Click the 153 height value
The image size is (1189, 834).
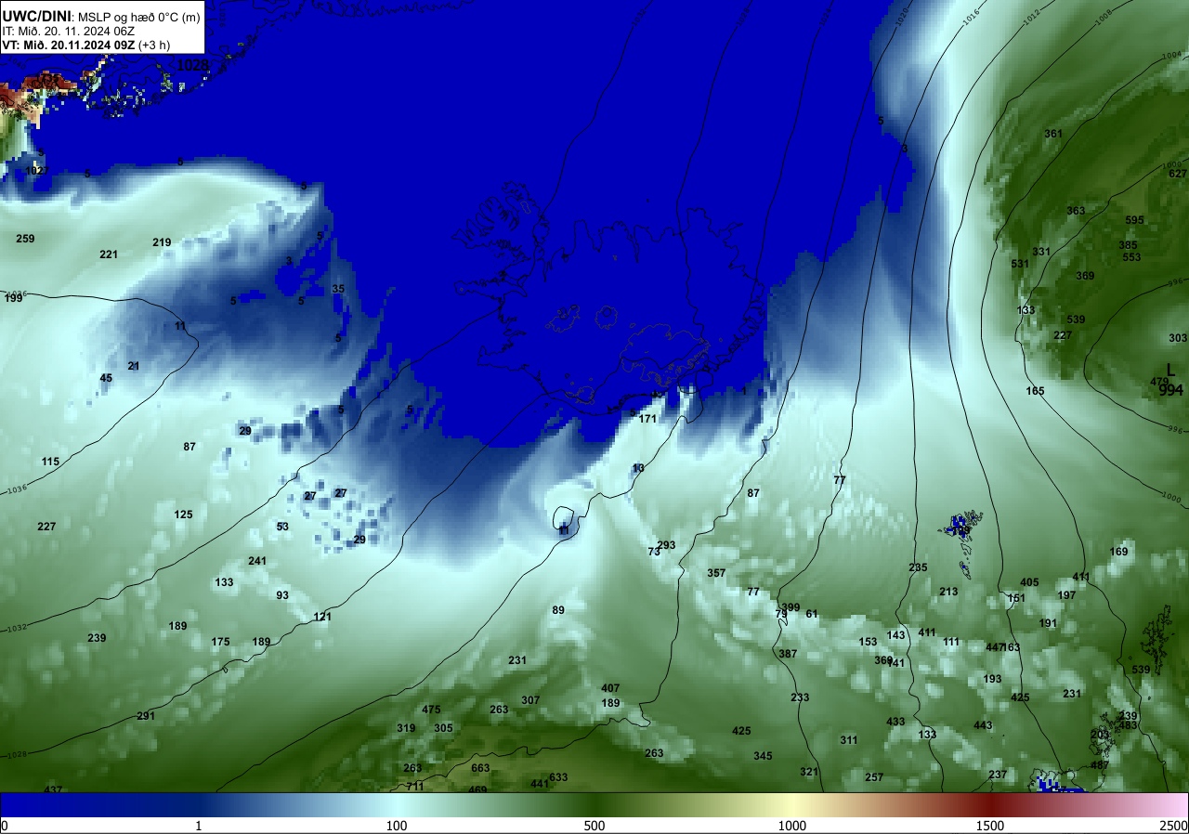coord(868,642)
